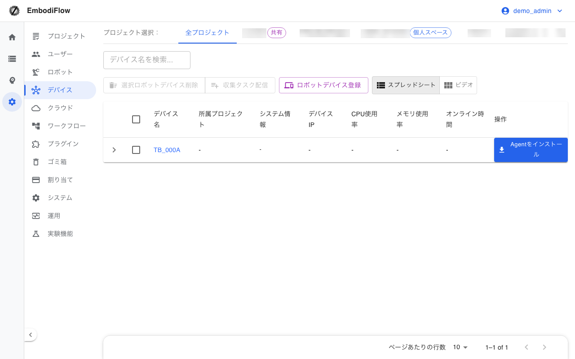
Task: Toggle the select-all checkbox in table header
Action: (136, 119)
